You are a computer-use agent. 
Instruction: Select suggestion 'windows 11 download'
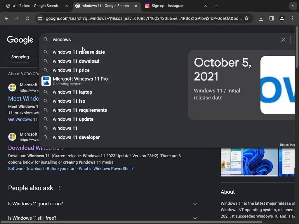[x=76, y=61]
